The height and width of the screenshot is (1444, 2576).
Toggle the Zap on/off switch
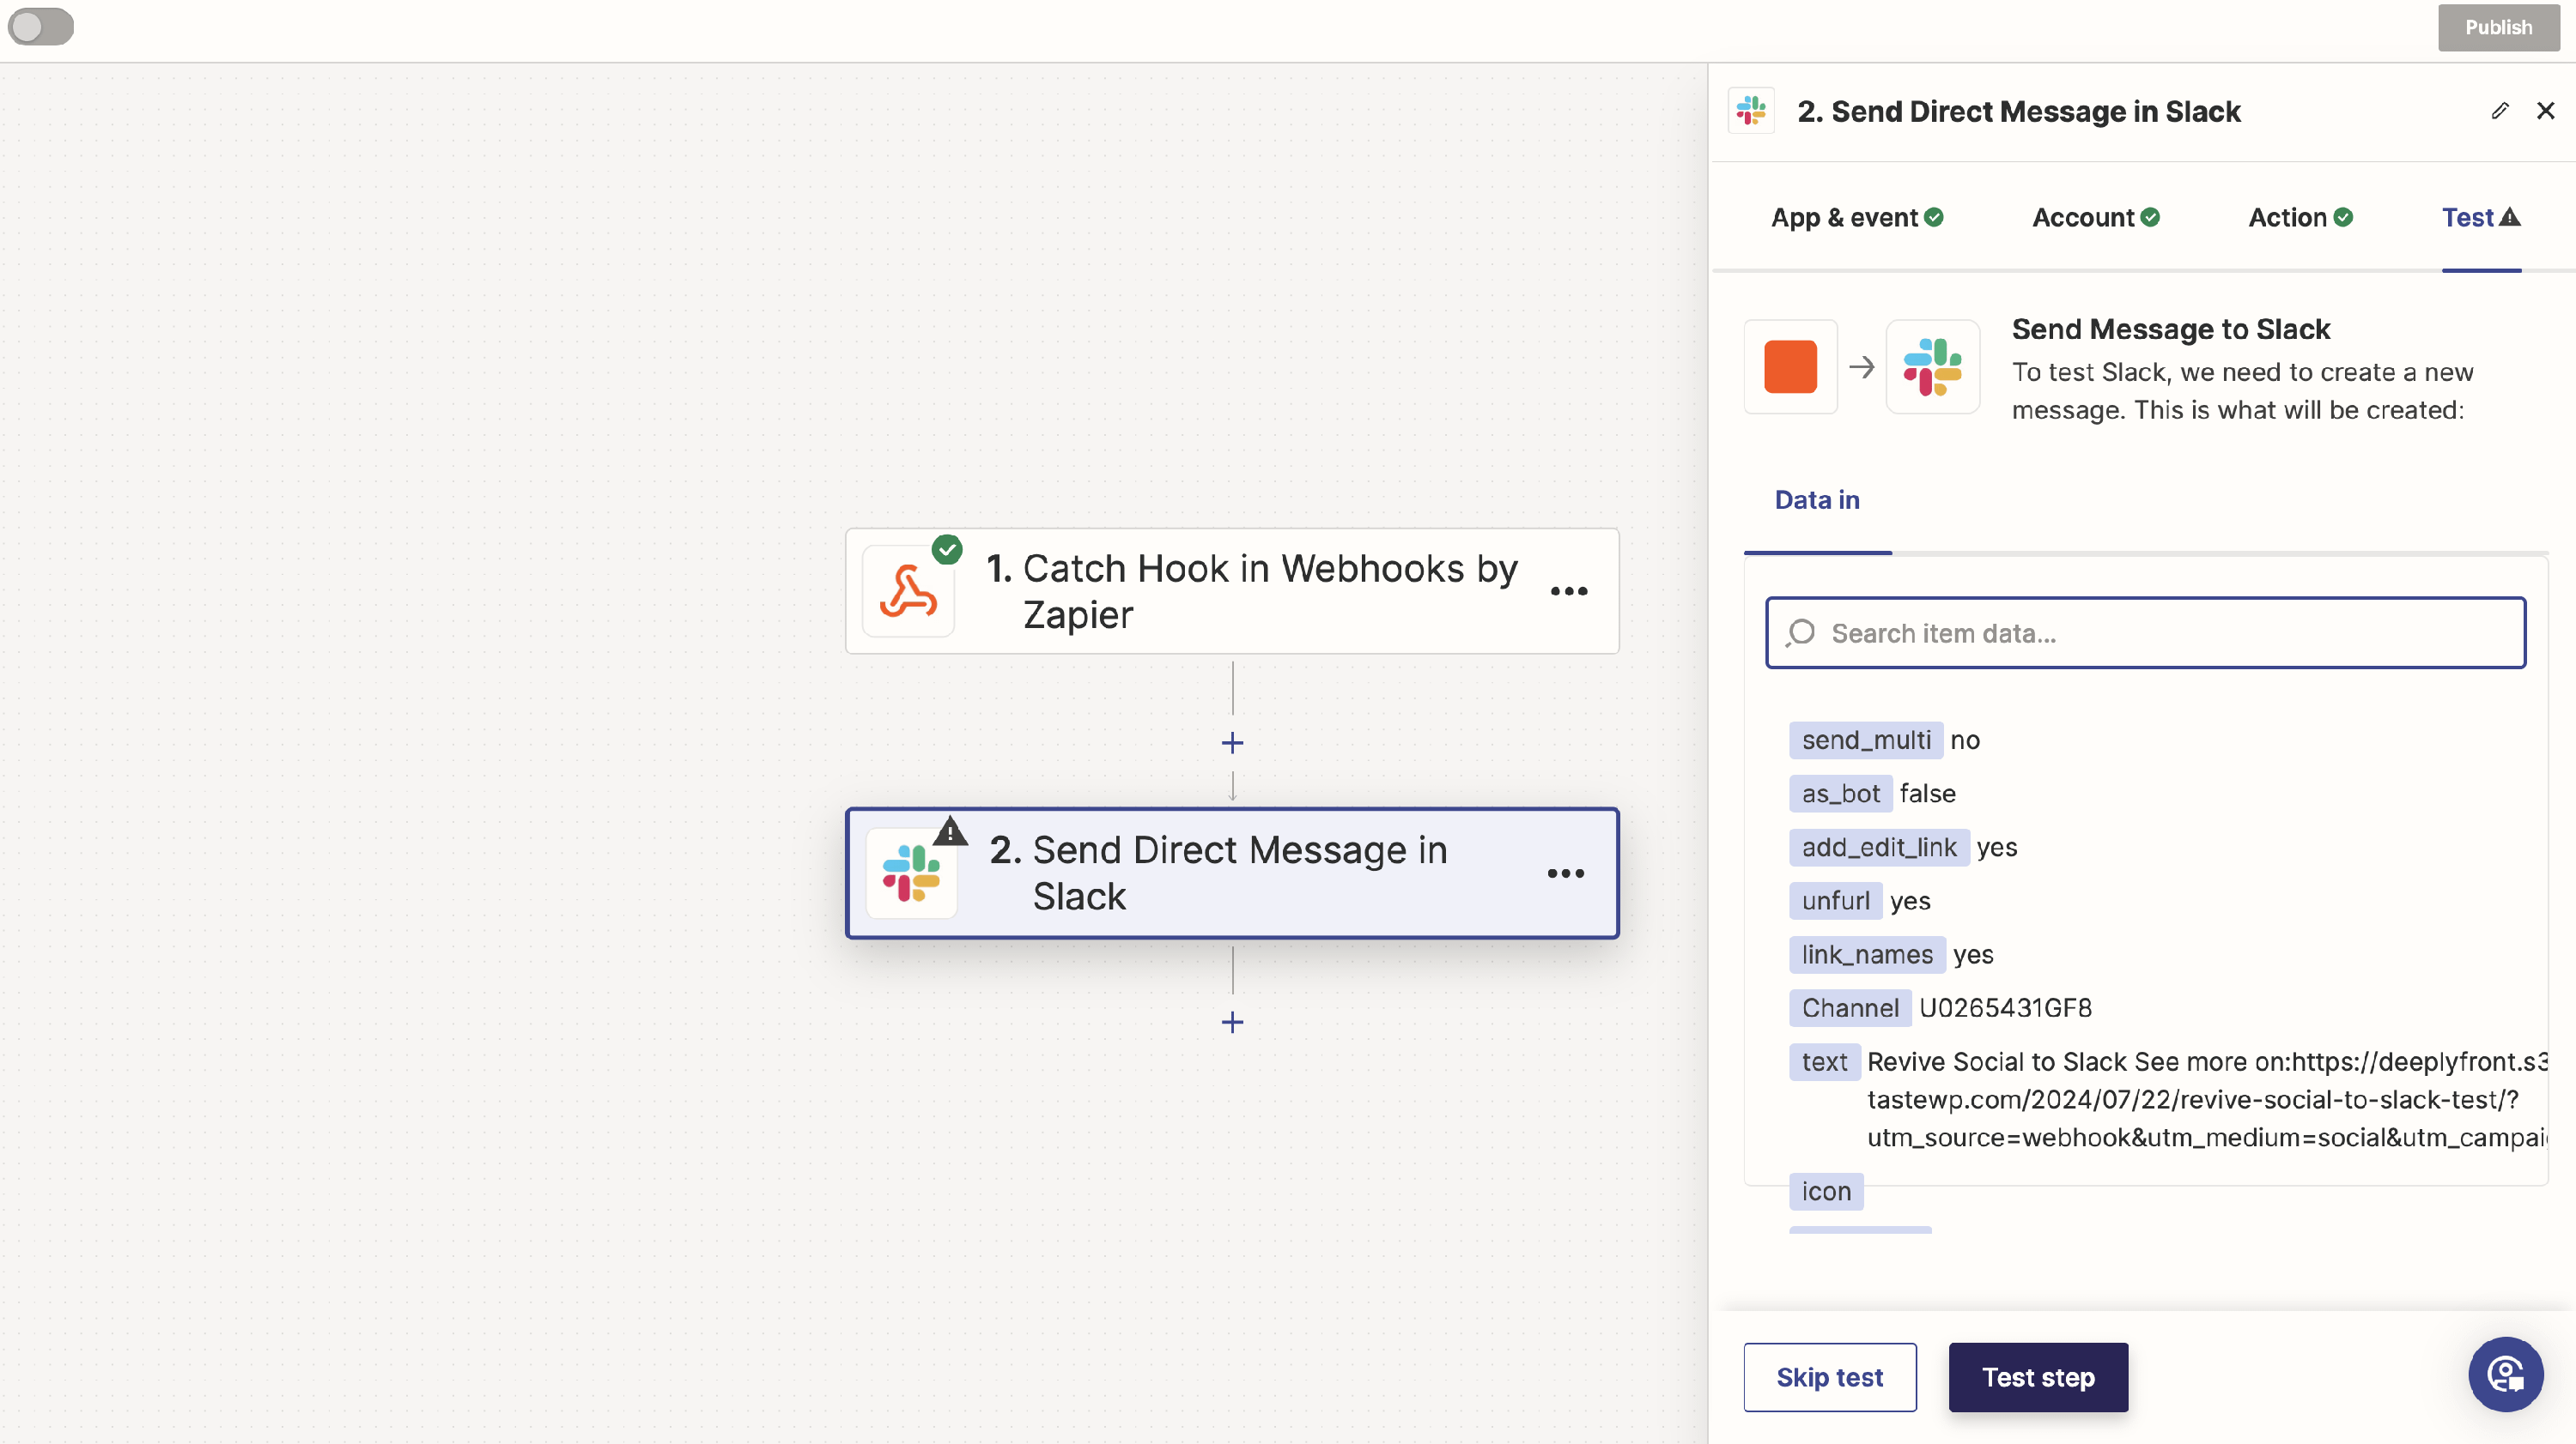click(40, 27)
